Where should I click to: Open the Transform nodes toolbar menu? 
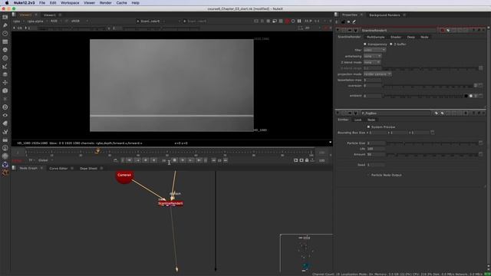[x=5, y=82]
